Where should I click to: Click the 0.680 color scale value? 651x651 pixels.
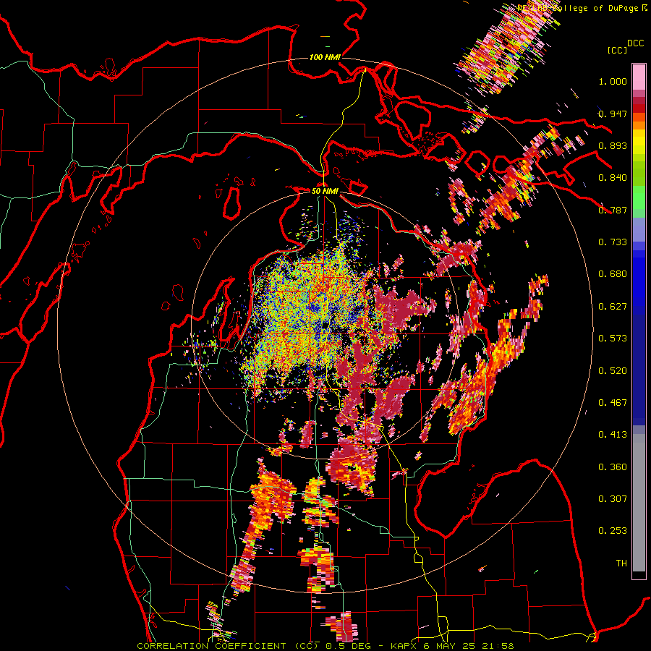(613, 274)
